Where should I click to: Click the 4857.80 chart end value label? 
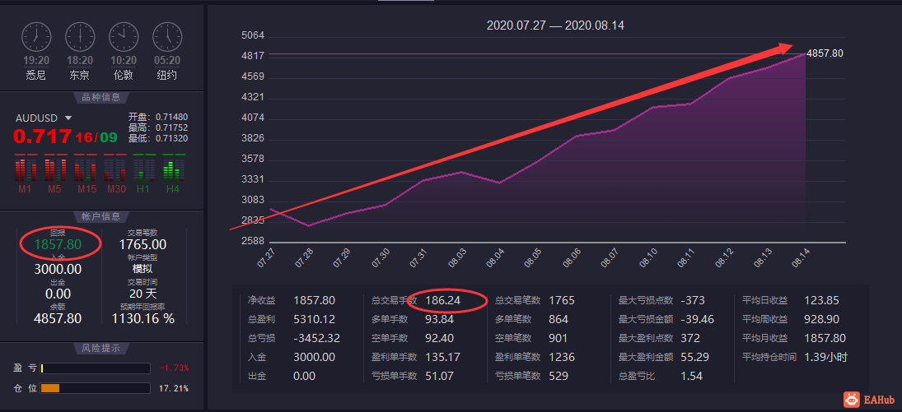825,53
